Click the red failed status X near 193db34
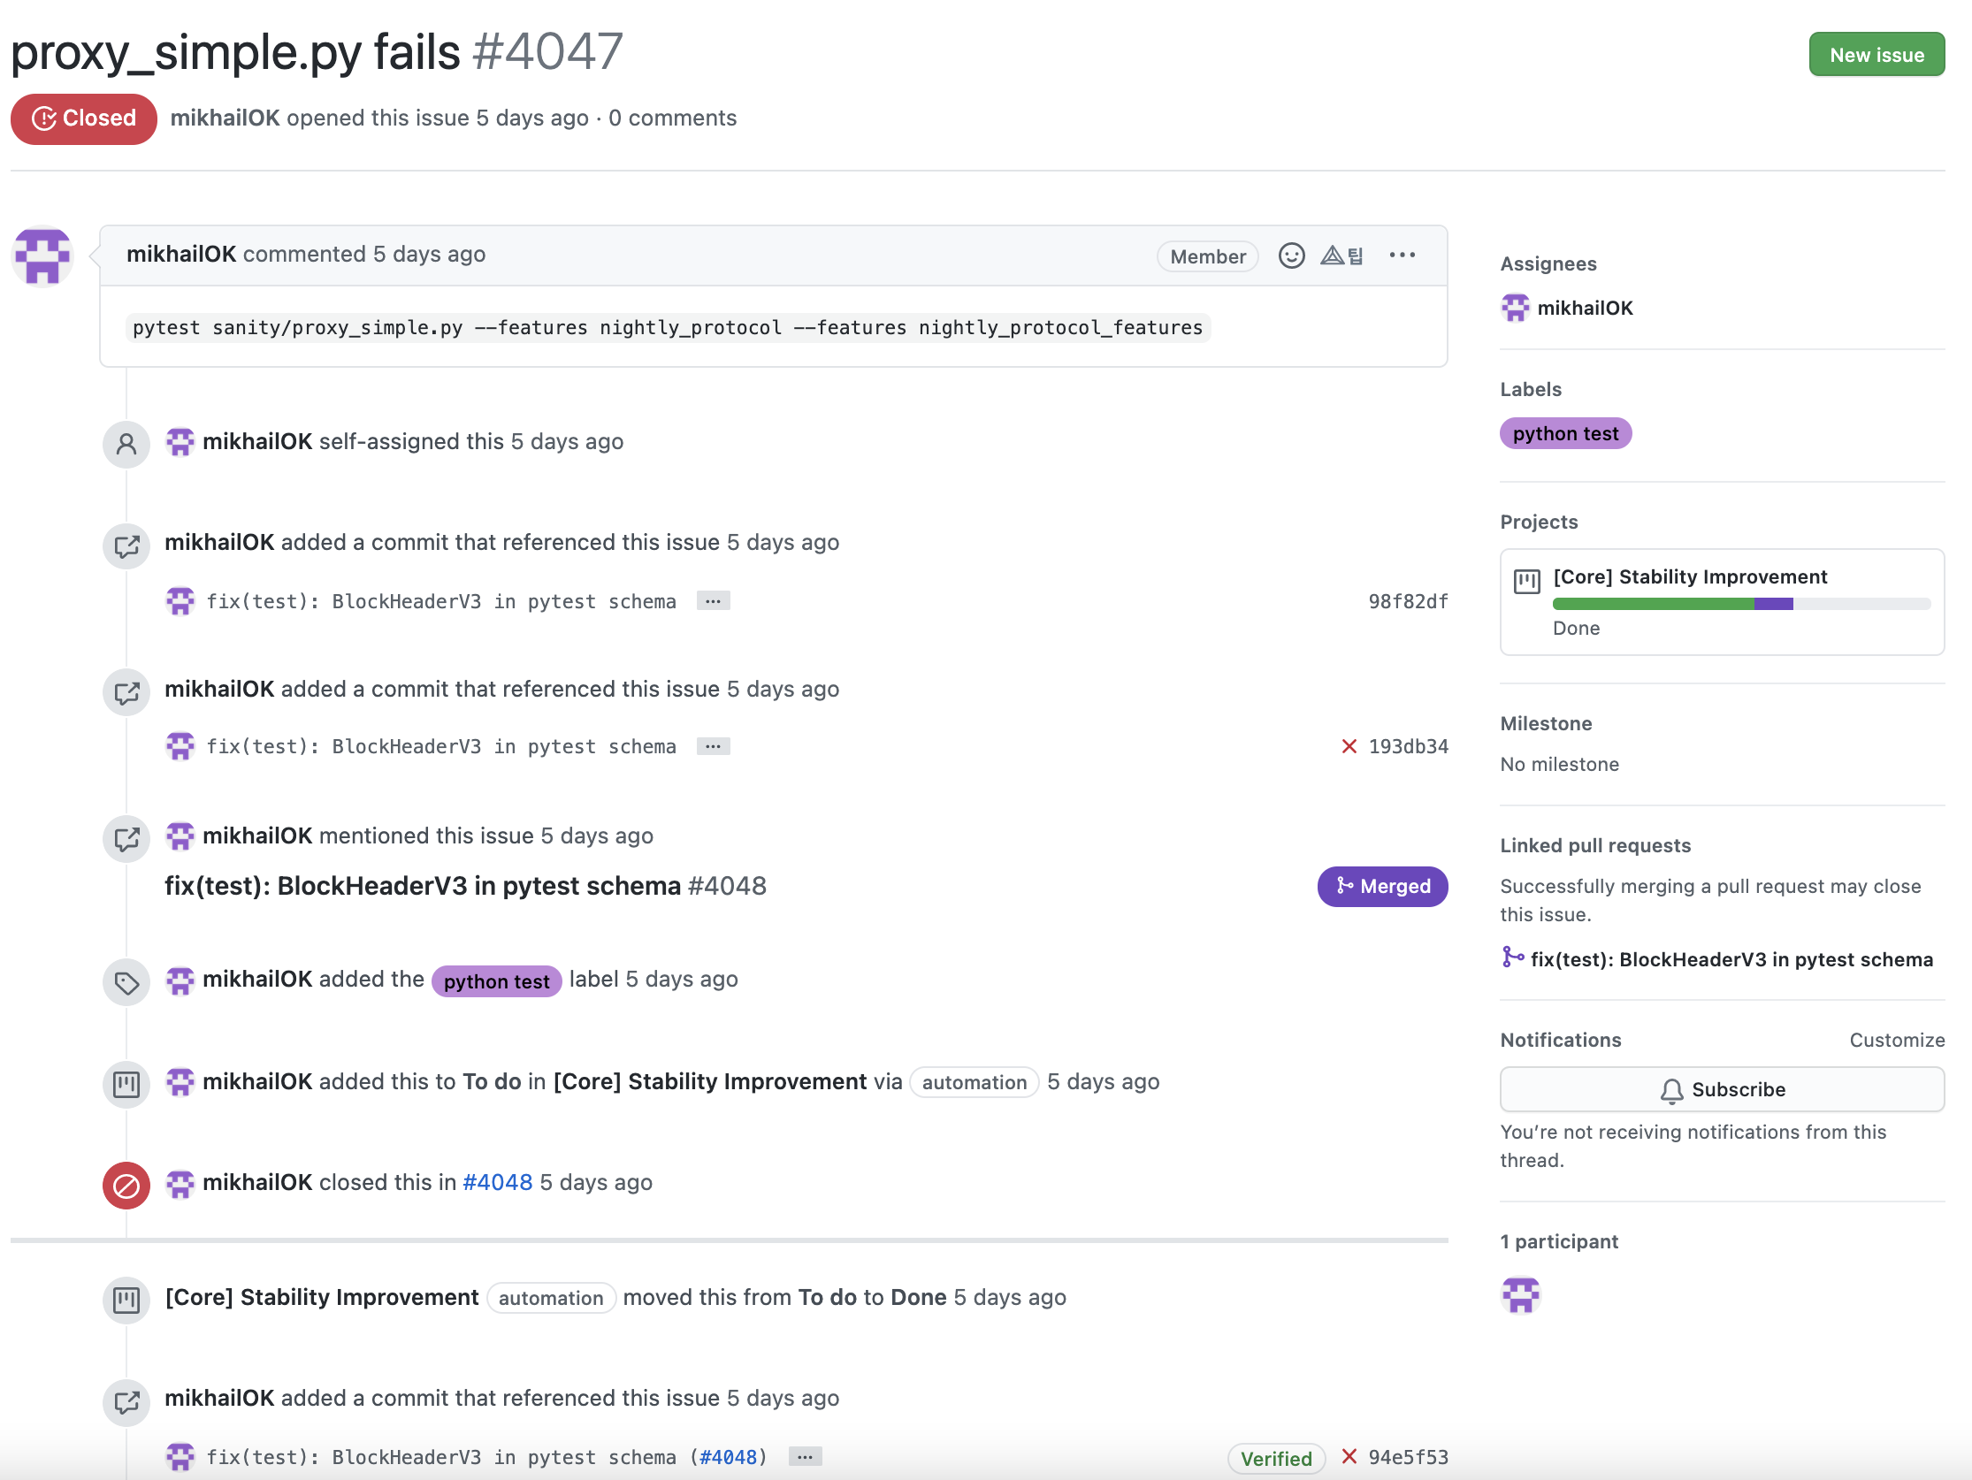The height and width of the screenshot is (1480, 1972). click(x=1349, y=746)
